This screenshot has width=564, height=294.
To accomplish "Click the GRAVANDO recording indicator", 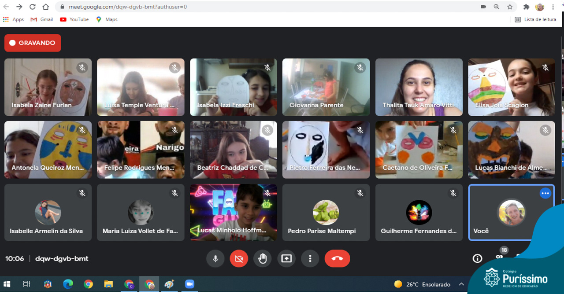I will click(x=33, y=43).
